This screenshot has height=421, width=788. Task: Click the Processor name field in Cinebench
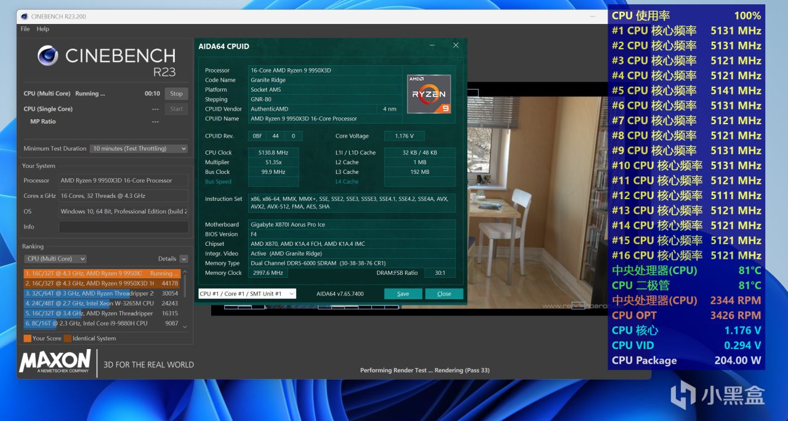click(x=123, y=181)
